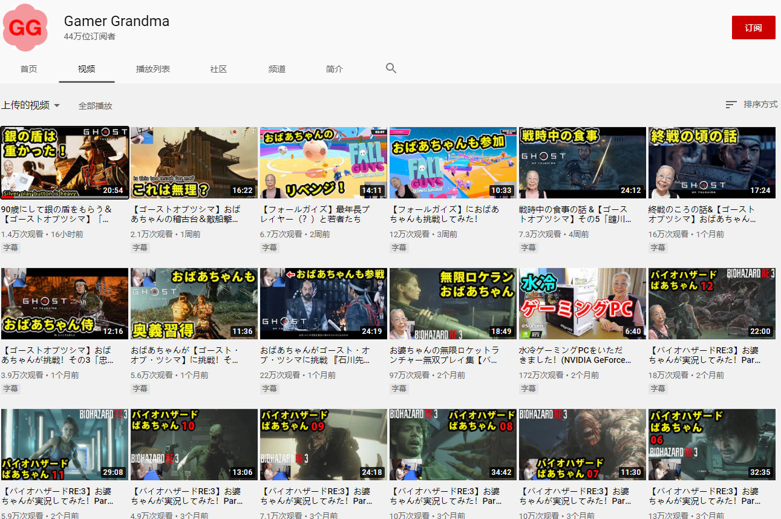Open おばあちゃんも参戦 thumbnail 24:19
Viewport: 781px width, 519px height.
[324, 304]
